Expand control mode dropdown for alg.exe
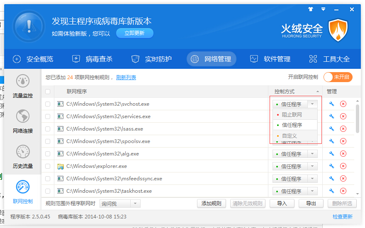 (x=313, y=154)
